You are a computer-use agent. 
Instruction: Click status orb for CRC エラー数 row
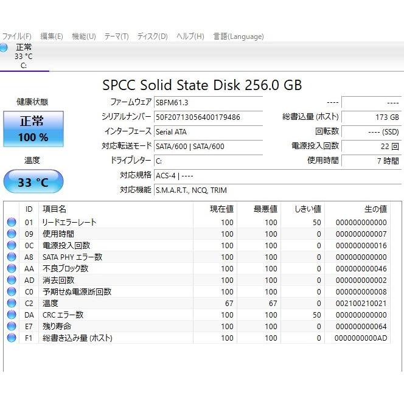click(12, 315)
